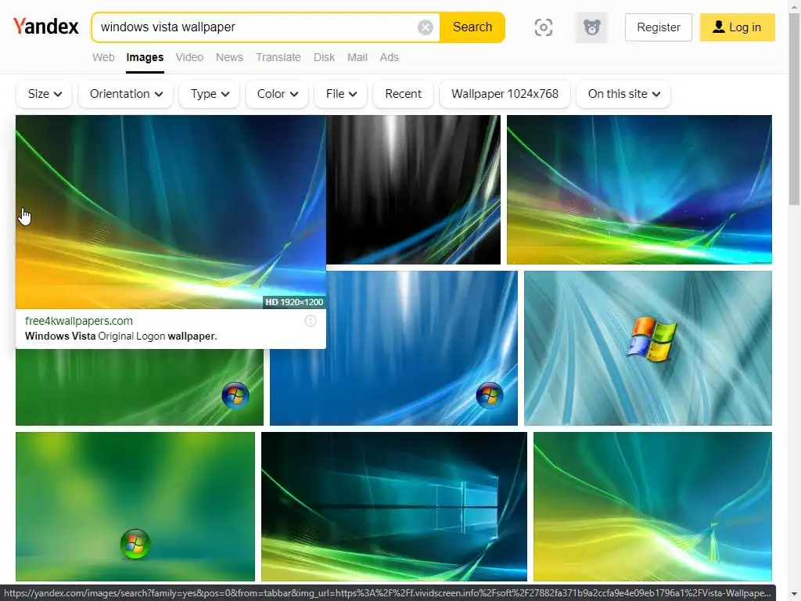801x601 pixels.
Task: Open the Disk tab
Action: [325, 57]
